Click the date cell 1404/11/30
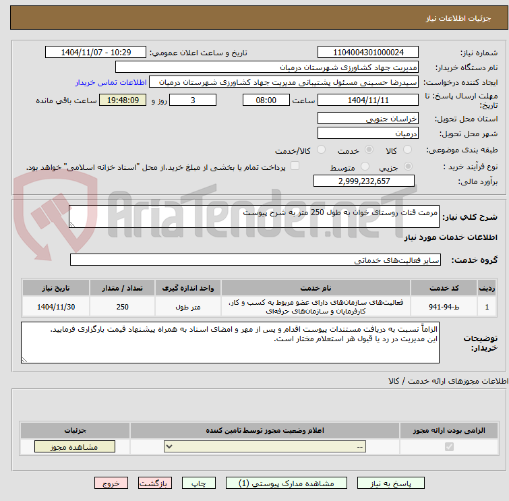 point(56,307)
